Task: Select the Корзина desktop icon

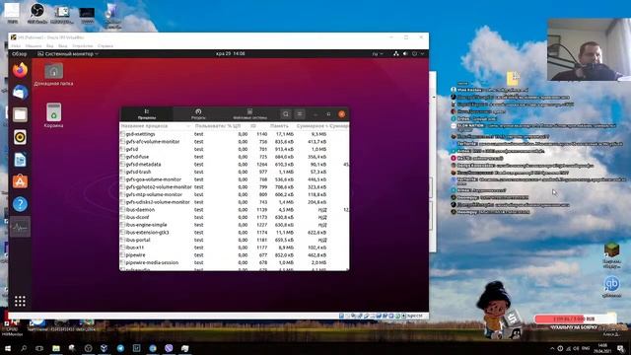Action: 53,115
